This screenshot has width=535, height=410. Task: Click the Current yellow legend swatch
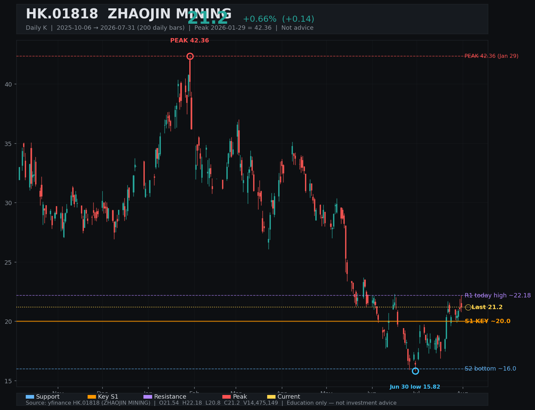pyautogui.click(x=272, y=397)
